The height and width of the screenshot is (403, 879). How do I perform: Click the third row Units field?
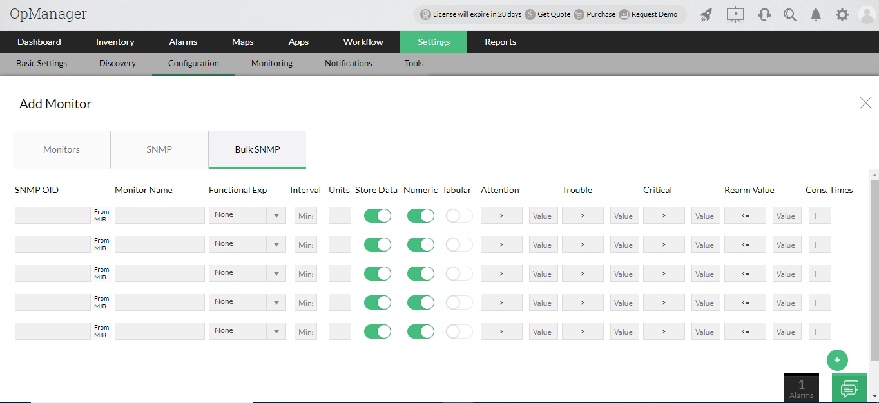[x=340, y=273]
